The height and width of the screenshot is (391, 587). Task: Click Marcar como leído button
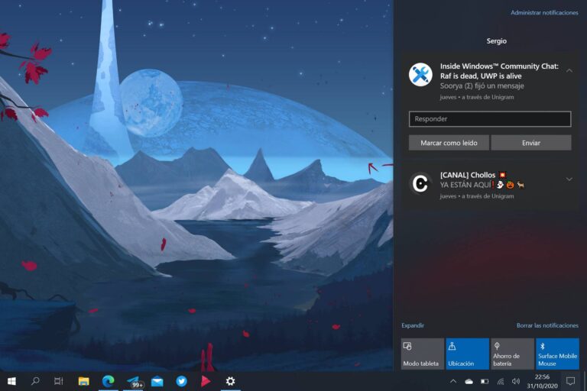(x=449, y=143)
